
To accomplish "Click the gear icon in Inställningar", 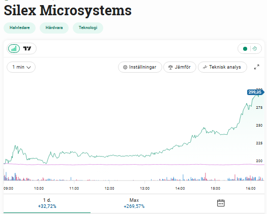I will [x=125, y=67].
